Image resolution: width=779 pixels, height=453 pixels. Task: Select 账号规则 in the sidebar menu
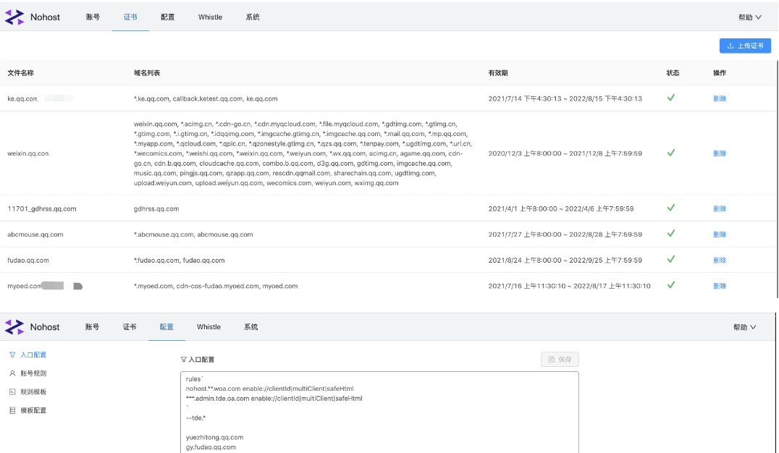pos(33,373)
